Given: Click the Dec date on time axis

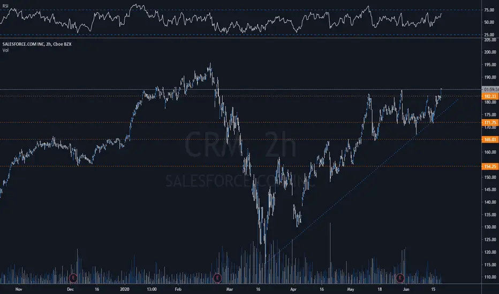Looking at the screenshot, I should 70,289.
